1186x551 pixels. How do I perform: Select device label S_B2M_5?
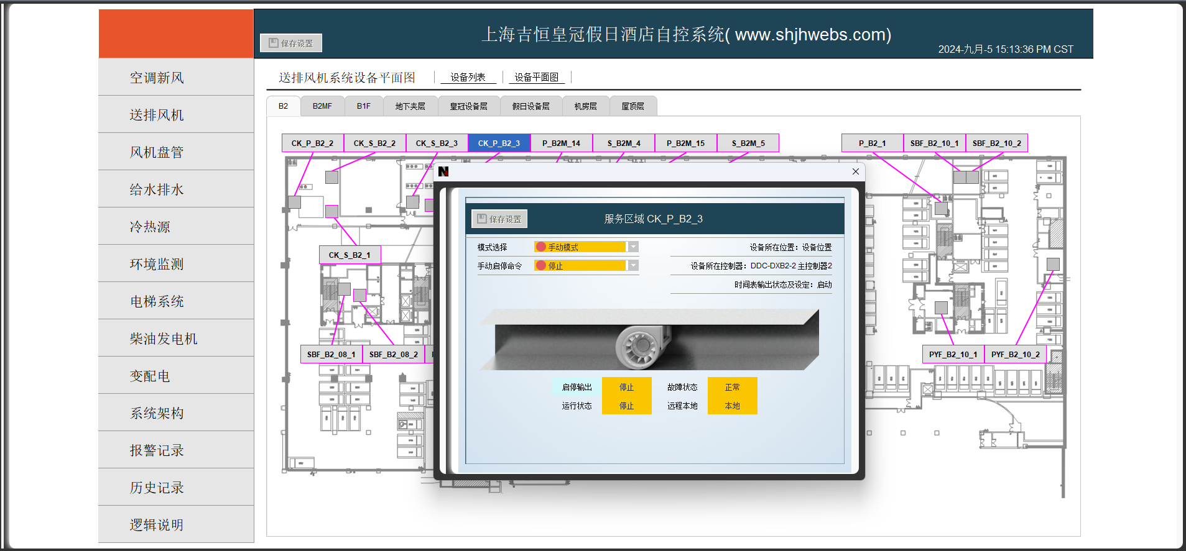tap(748, 143)
